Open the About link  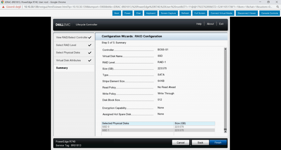(x=210, y=24)
